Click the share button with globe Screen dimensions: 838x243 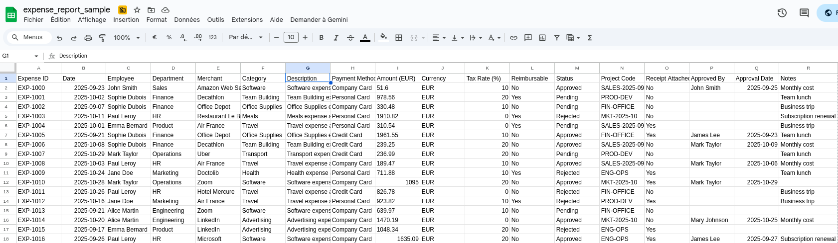[x=828, y=13]
